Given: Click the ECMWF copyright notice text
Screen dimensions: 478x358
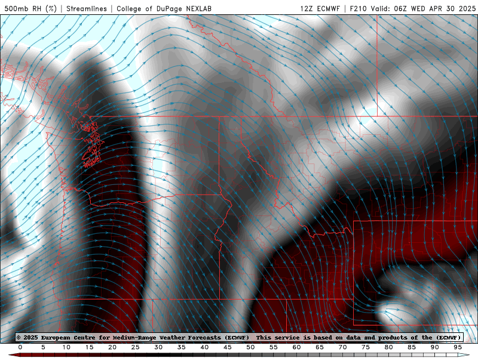Looking at the screenshot, I should coord(240,337).
